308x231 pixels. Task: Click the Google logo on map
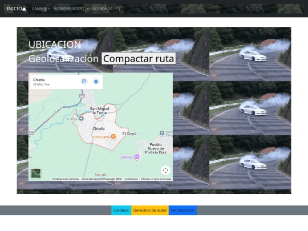[100, 175]
